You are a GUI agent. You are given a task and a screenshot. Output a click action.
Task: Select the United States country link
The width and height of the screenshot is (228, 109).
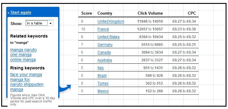(109, 37)
